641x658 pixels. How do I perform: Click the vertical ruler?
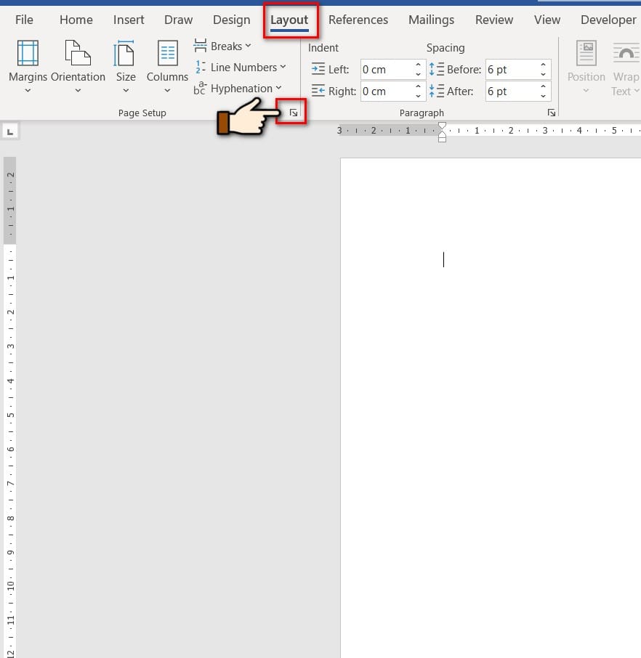pos(10,407)
